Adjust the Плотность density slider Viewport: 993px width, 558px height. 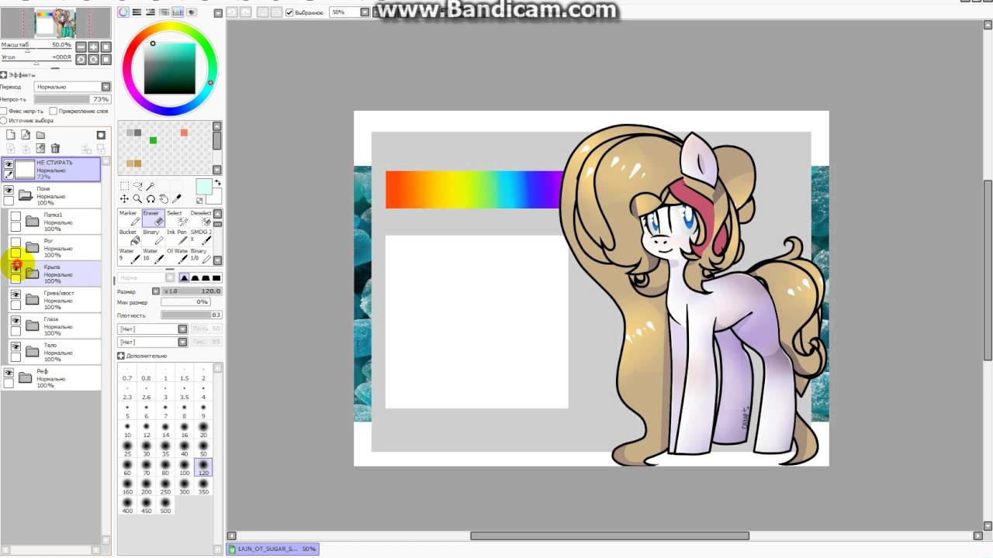[x=192, y=315]
